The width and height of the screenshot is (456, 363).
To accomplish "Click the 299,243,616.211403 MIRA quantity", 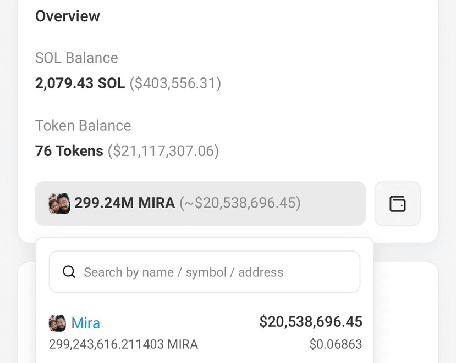I will click(x=123, y=345).
